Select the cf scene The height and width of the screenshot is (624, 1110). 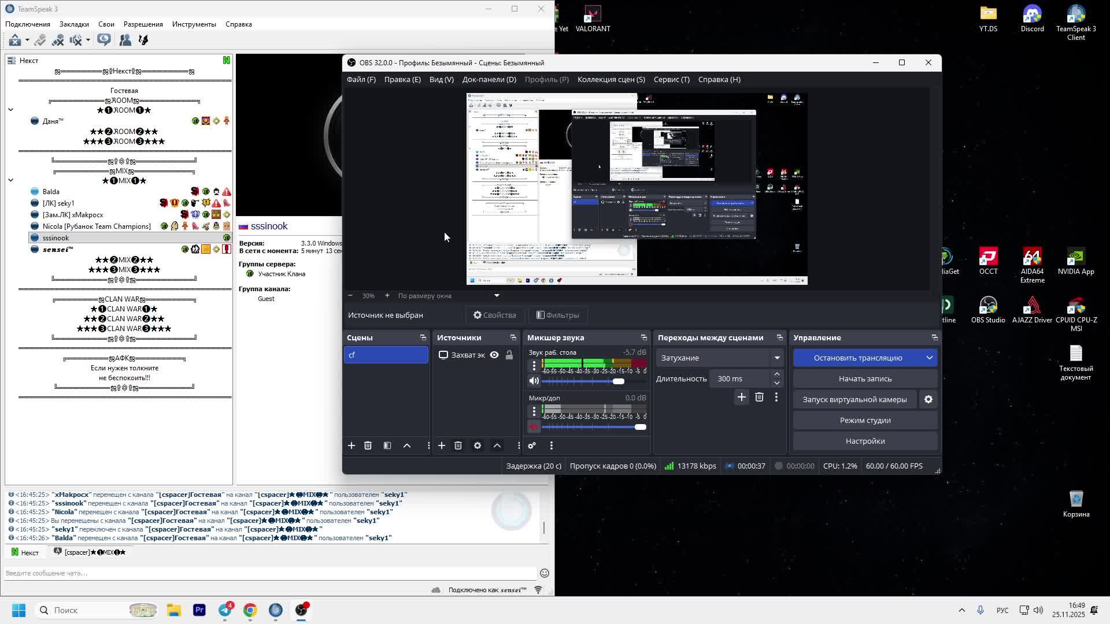tap(386, 355)
